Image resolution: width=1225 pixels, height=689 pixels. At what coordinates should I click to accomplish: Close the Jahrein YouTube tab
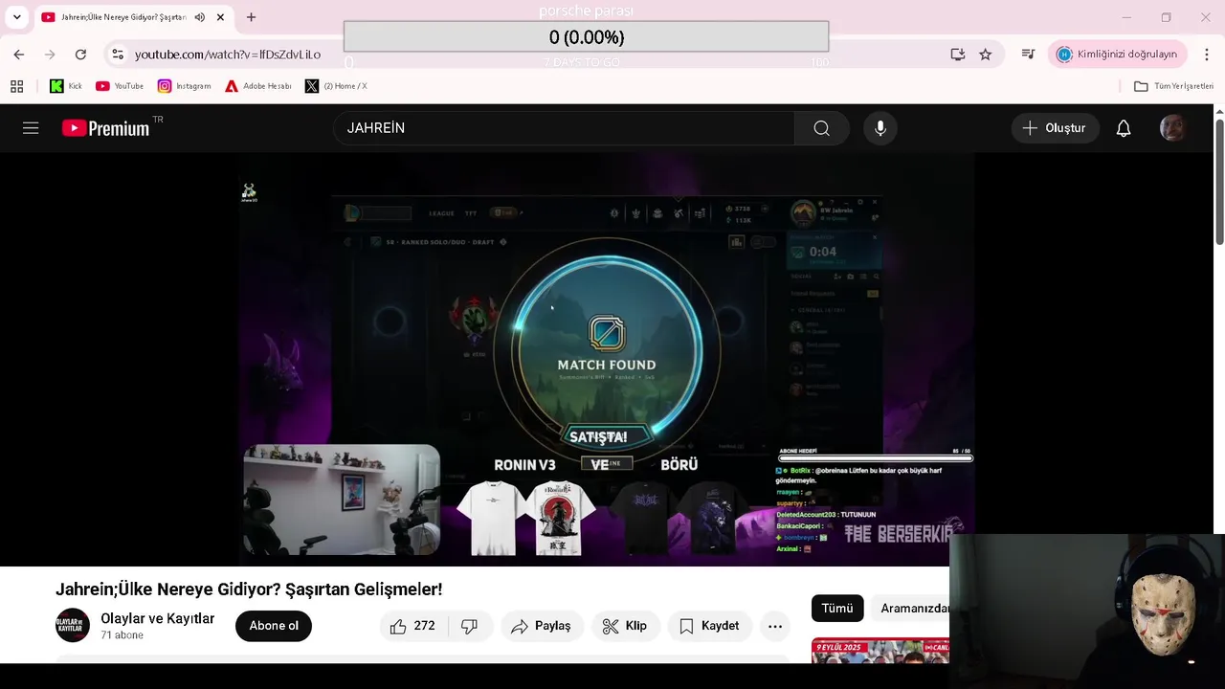(x=221, y=17)
